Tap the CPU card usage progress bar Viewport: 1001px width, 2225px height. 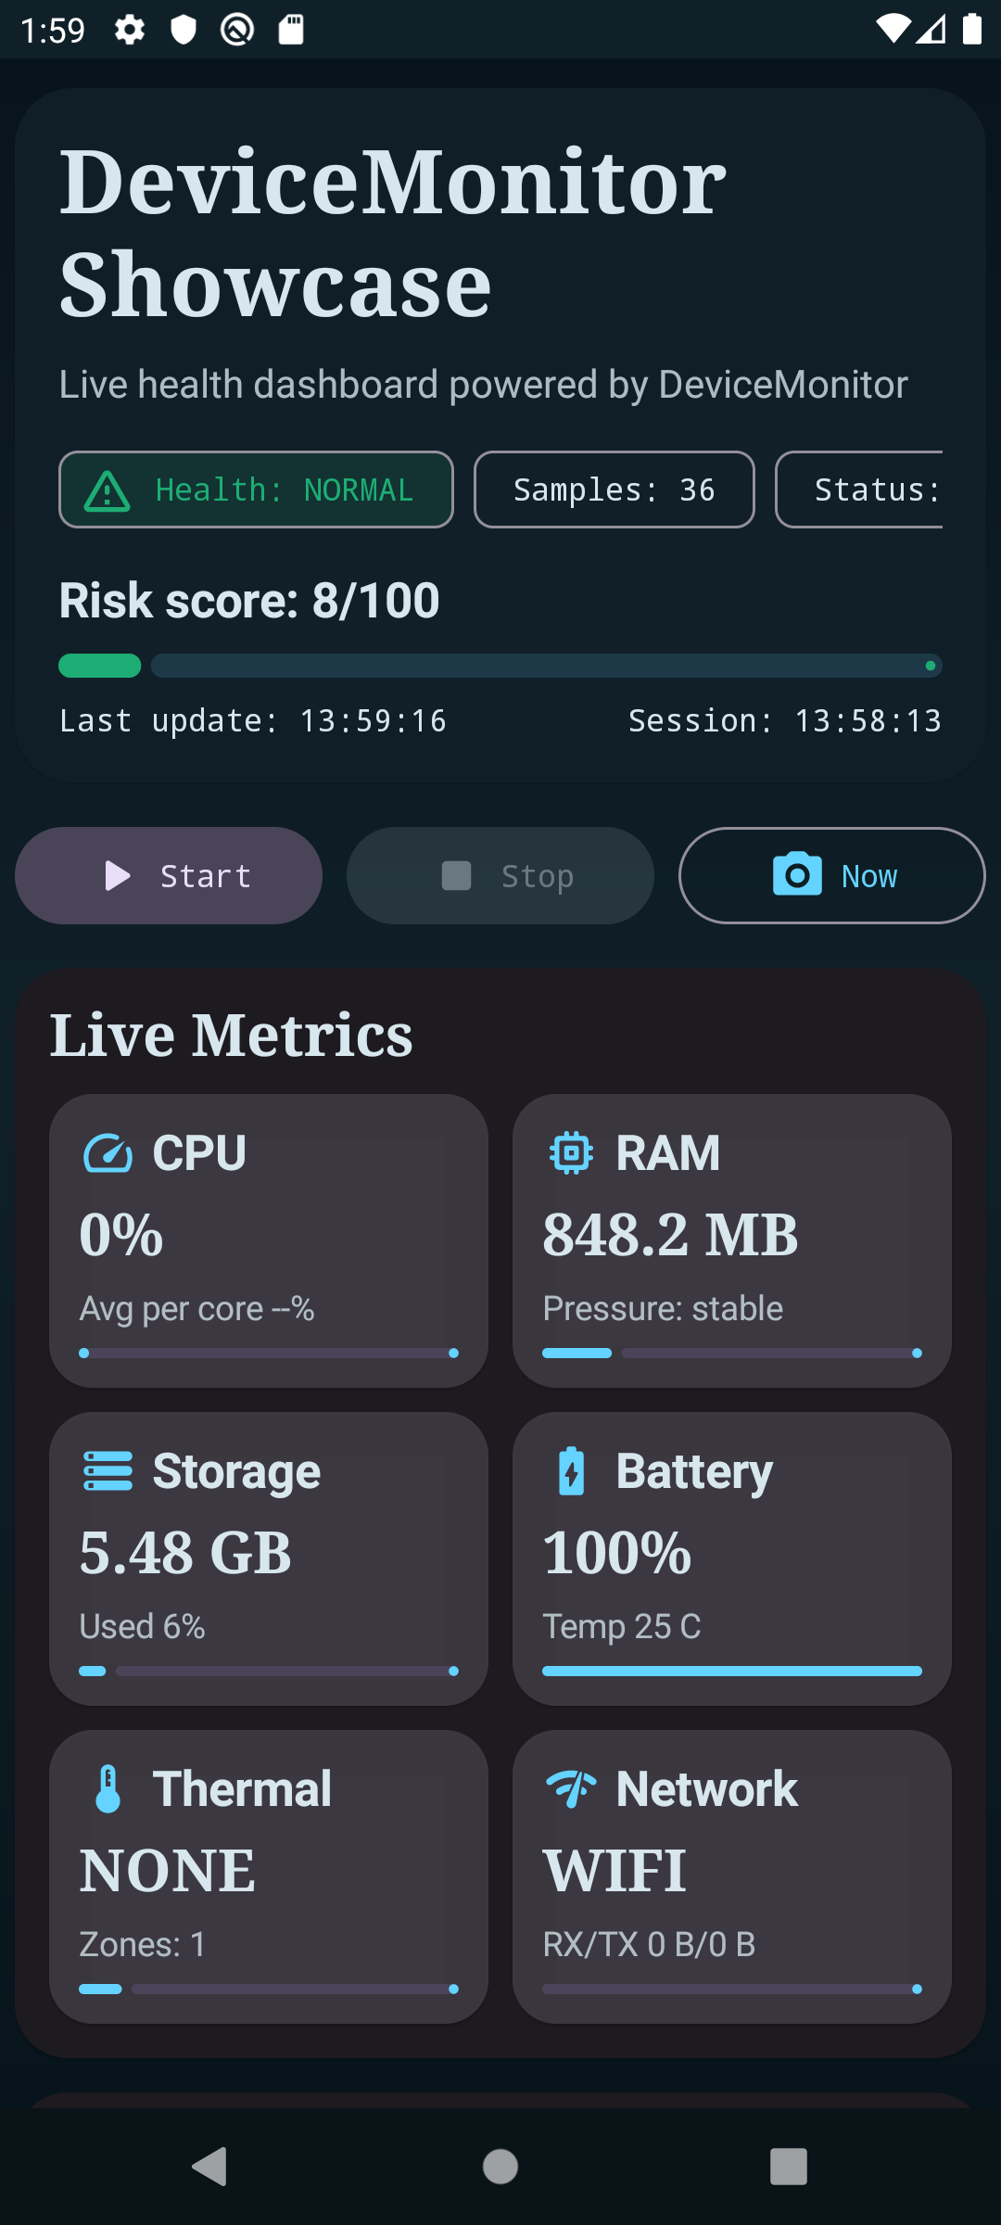pos(268,1353)
